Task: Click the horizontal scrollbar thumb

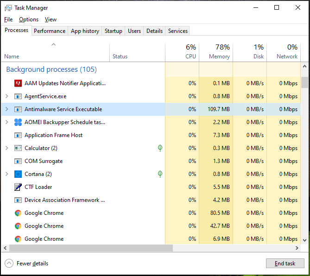Action: point(91,248)
